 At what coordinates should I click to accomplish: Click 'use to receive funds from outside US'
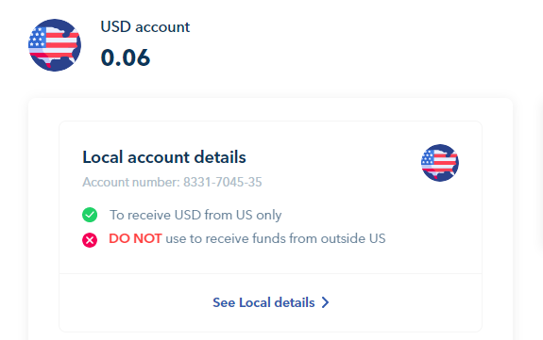(x=276, y=238)
